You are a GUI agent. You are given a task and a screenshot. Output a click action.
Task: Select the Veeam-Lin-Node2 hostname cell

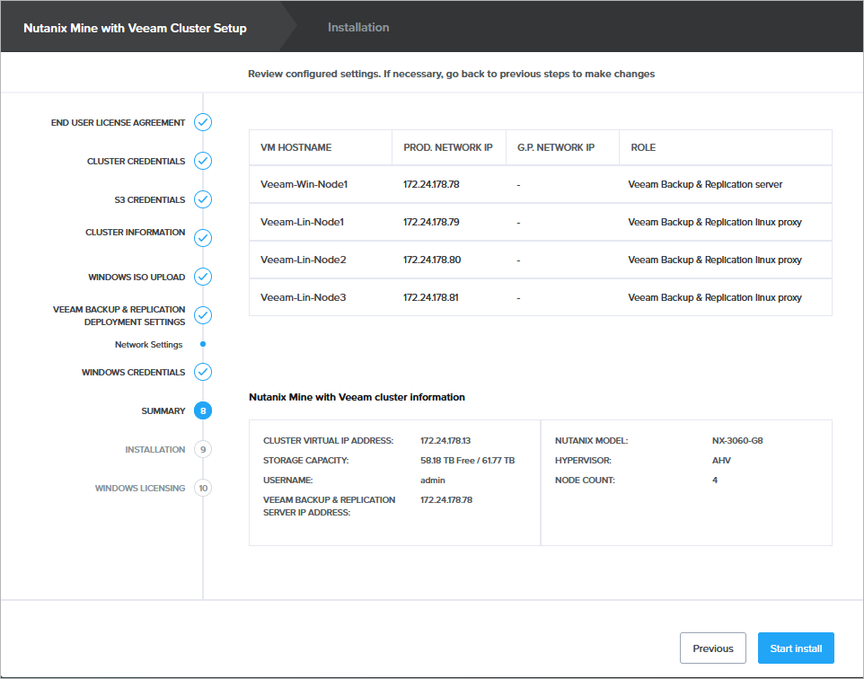(303, 259)
